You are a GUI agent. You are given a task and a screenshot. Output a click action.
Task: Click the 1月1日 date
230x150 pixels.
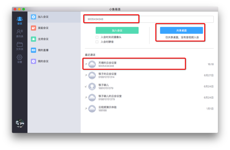[210, 109]
